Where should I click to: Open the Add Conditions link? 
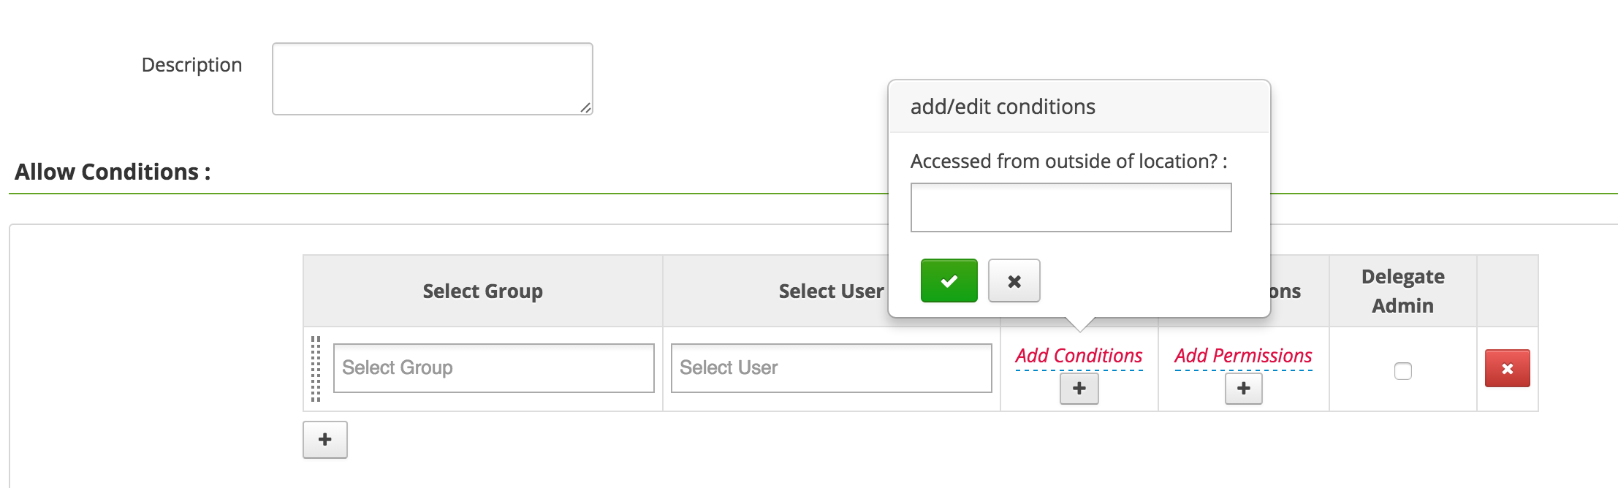point(1078,356)
